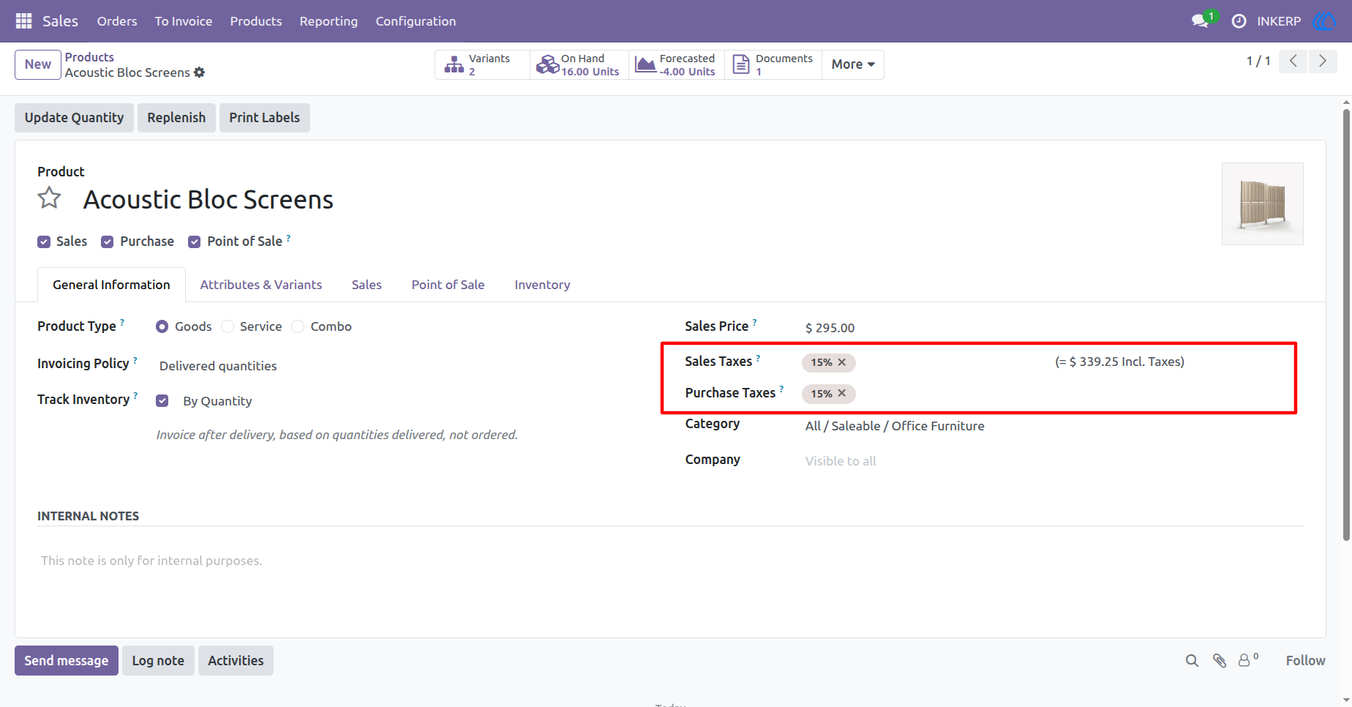The width and height of the screenshot is (1352, 707).
Task: Open Category selection field
Action: pyautogui.click(x=1052, y=426)
